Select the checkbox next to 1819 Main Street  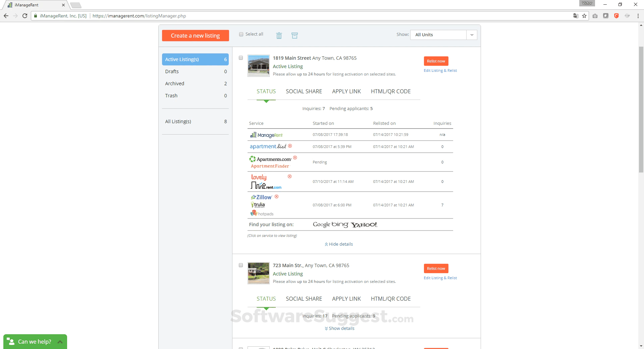[x=240, y=58]
